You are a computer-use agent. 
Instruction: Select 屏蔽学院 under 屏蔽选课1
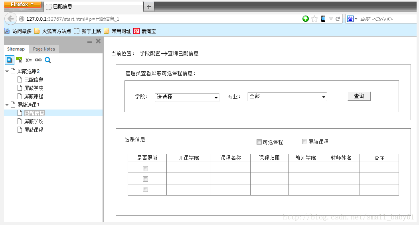click(x=34, y=121)
